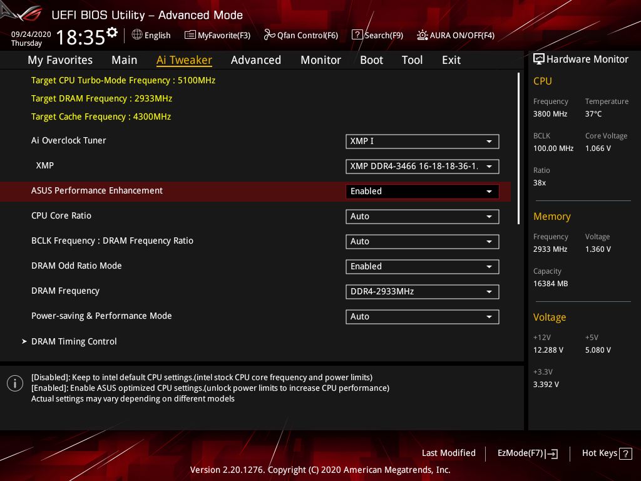Switch to the Tool tab
The width and height of the screenshot is (641, 481).
tap(412, 60)
